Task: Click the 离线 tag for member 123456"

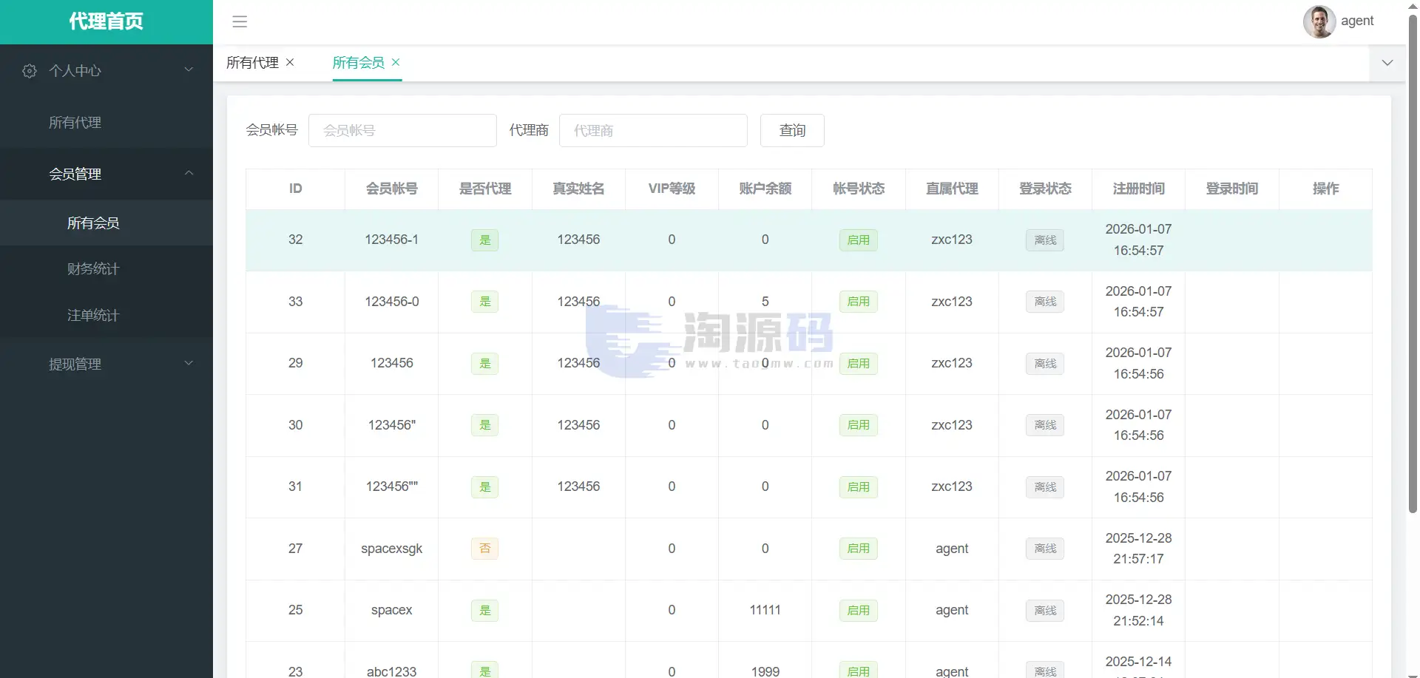Action: coord(1045,425)
